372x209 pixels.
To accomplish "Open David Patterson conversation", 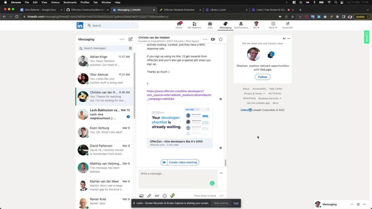I will point(104,150).
